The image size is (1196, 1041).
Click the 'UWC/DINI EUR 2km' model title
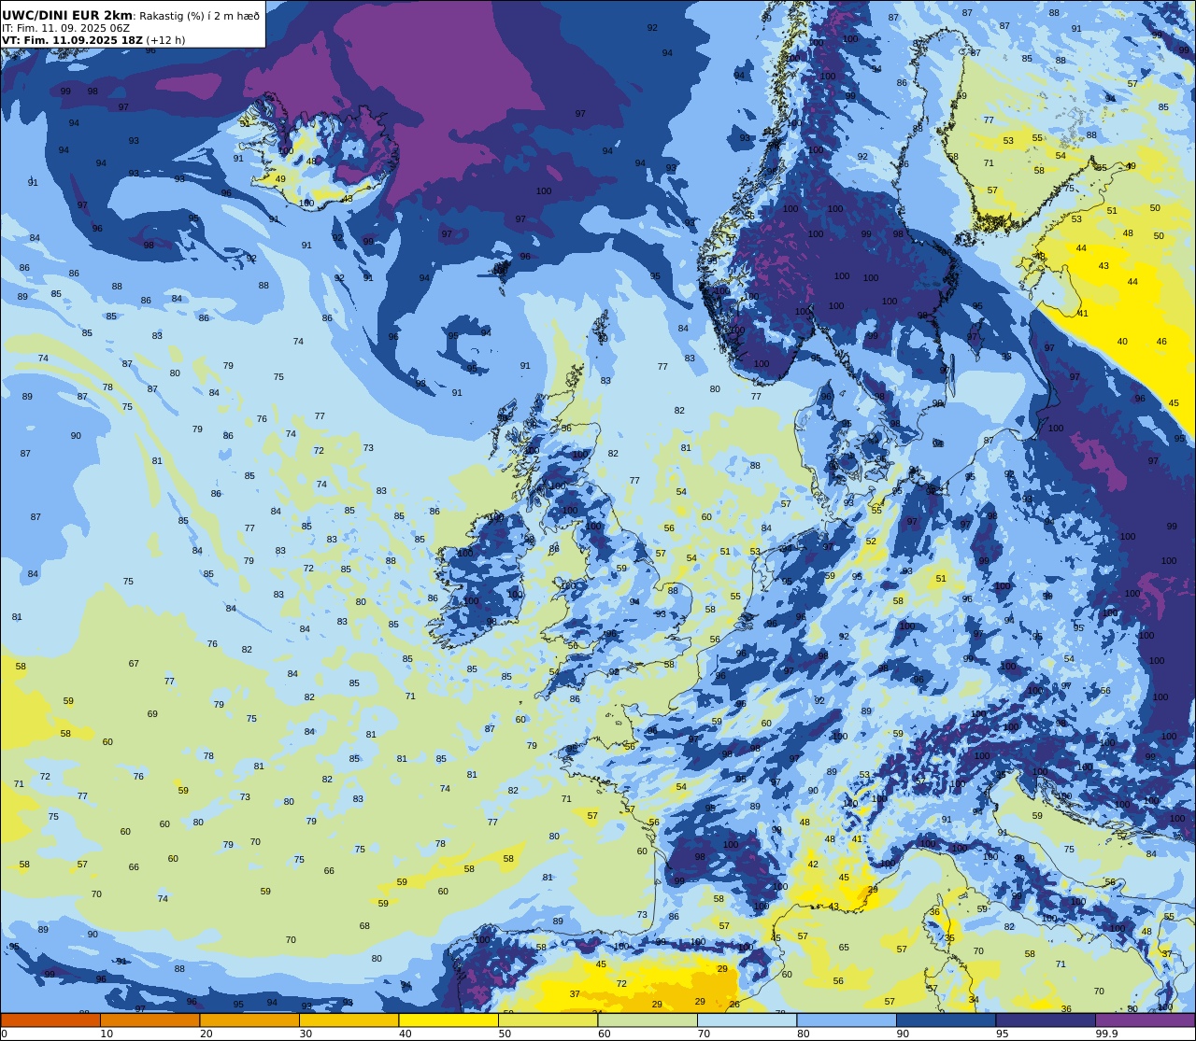click(67, 15)
